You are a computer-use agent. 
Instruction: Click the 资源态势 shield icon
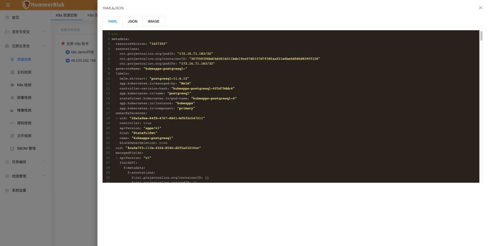12,60
